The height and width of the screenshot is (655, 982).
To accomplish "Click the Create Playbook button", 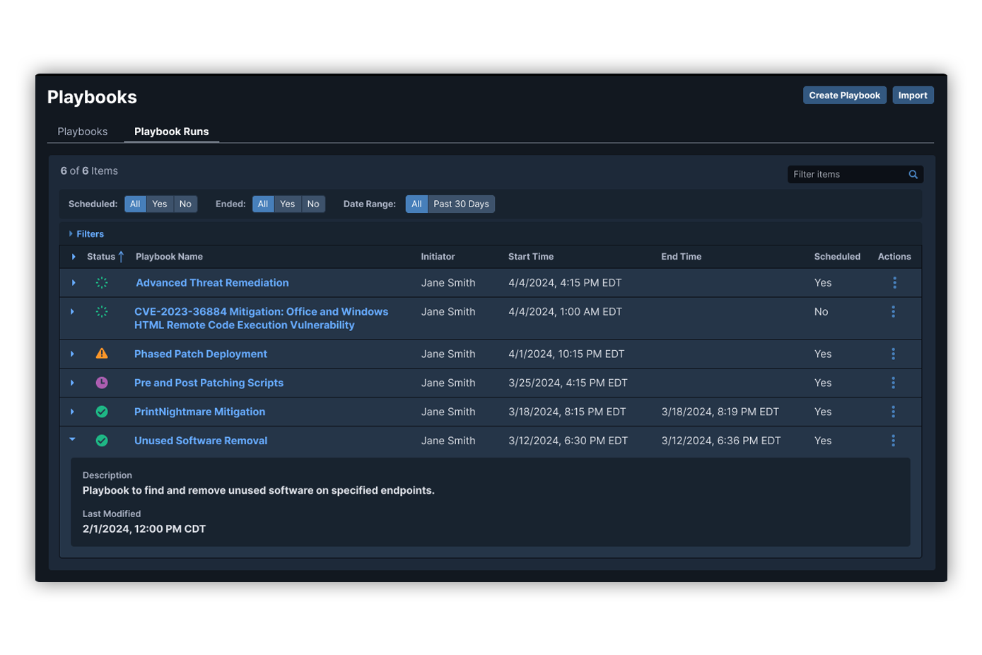I will point(845,95).
